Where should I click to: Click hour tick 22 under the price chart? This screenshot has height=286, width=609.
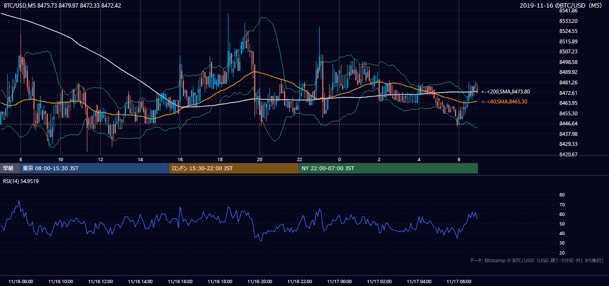coord(300,159)
